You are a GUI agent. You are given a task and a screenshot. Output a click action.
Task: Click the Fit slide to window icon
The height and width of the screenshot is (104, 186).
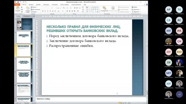click(146, 103)
